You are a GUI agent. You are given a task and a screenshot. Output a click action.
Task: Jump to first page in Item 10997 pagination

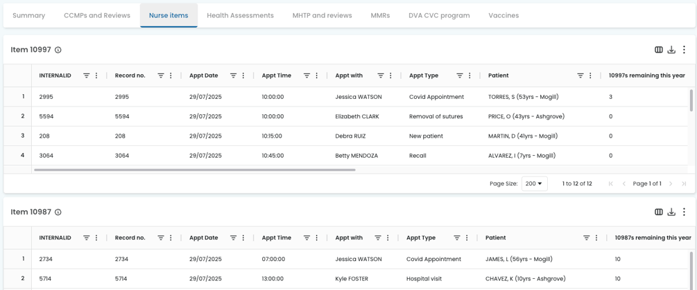[611, 183]
